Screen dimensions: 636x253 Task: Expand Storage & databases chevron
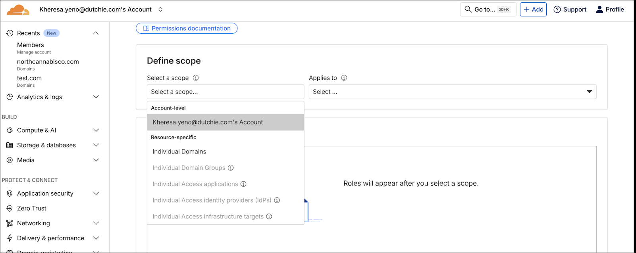coord(96,145)
